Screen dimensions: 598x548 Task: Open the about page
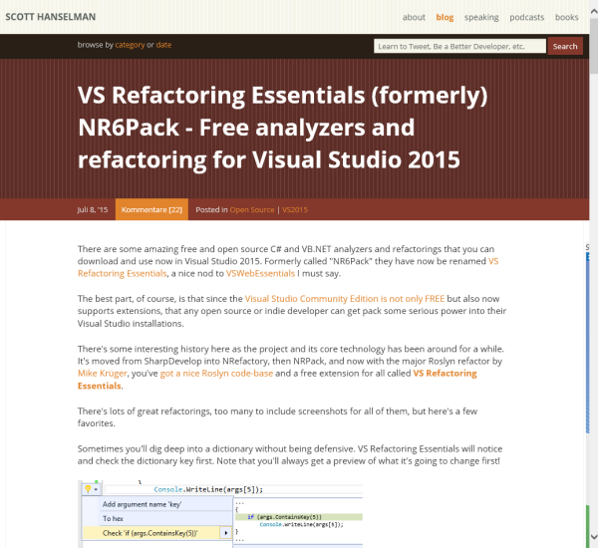point(414,17)
